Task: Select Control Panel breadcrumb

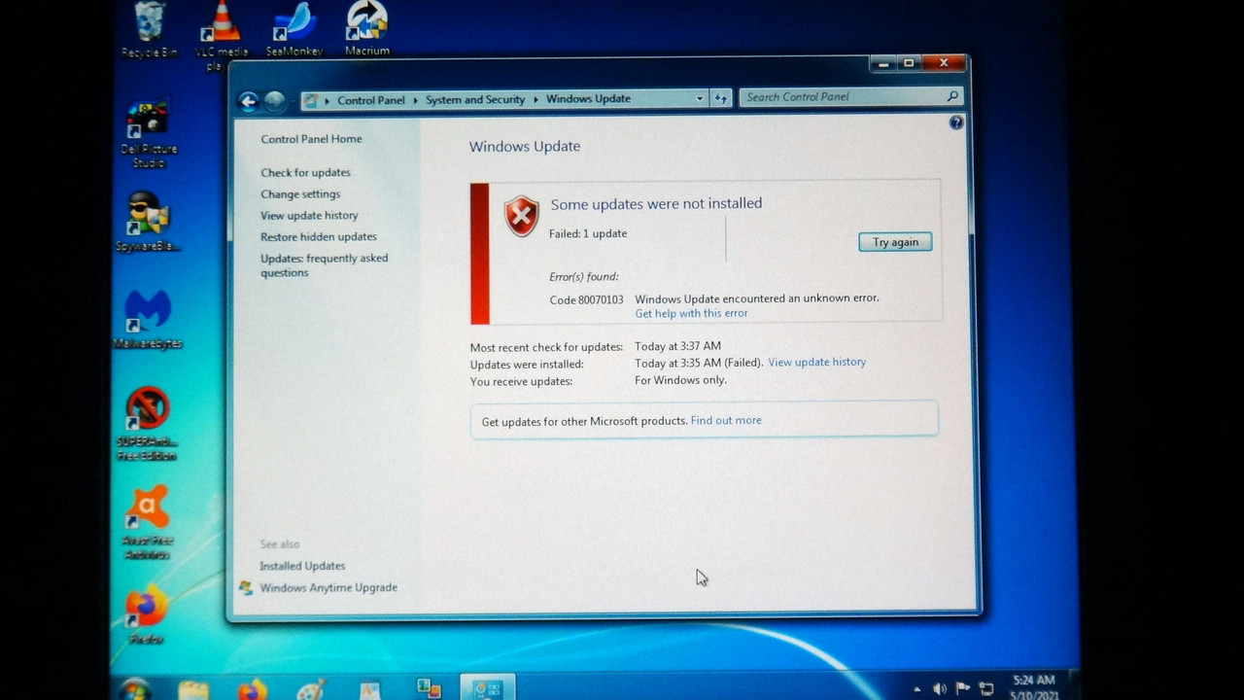Action: point(370,100)
